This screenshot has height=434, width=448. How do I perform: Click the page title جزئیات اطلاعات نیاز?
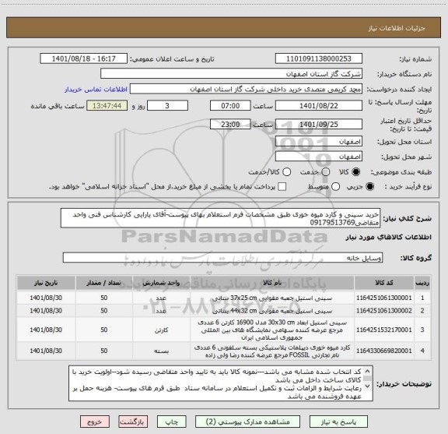pos(397,28)
